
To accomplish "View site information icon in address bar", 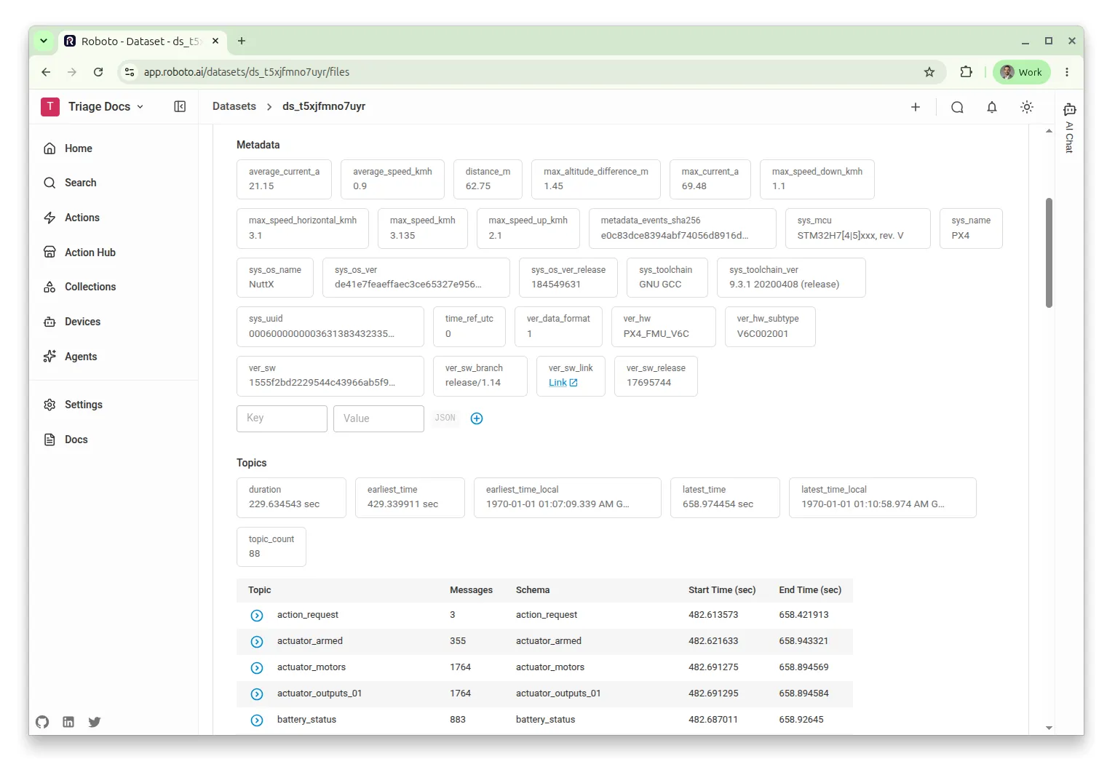I will pyautogui.click(x=130, y=72).
